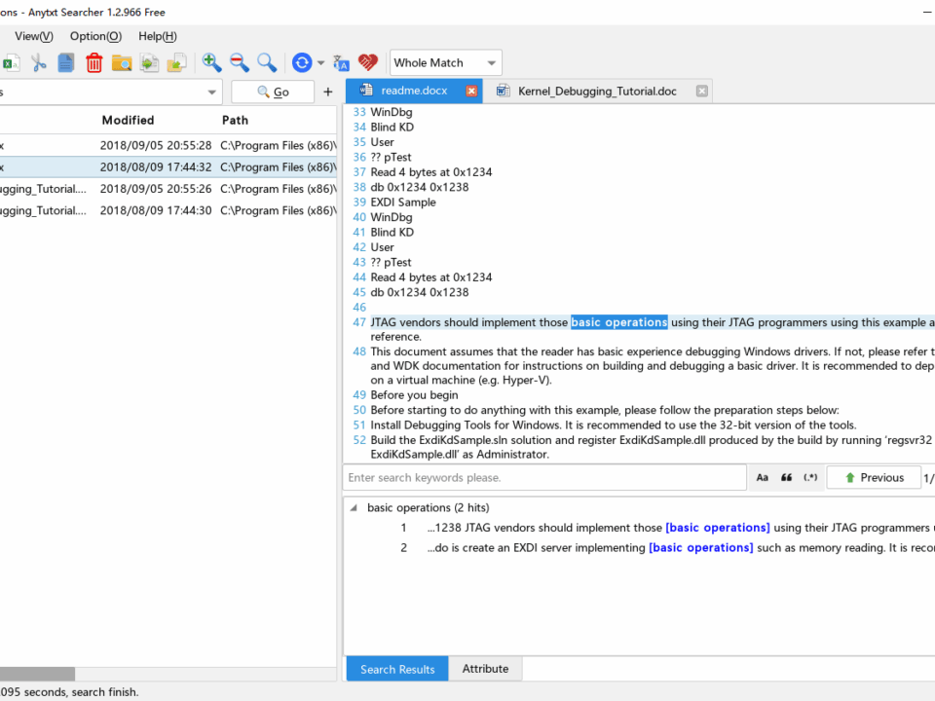Click the Zoom In magnifier icon
The width and height of the screenshot is (935, 701).
pos(211,63)
